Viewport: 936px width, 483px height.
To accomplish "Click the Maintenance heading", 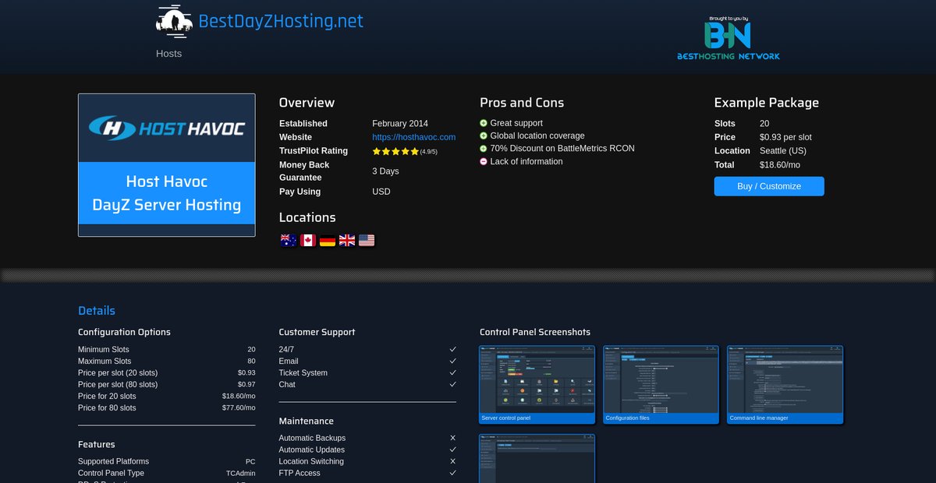I will (x=307, y=421).
